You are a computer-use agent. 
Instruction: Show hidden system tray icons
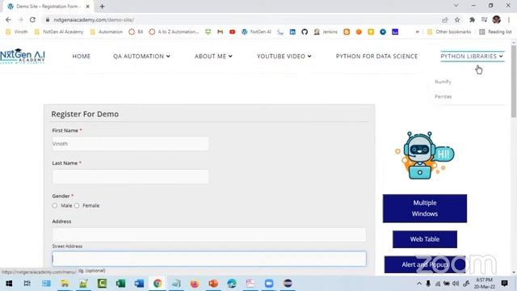[419, 283]
